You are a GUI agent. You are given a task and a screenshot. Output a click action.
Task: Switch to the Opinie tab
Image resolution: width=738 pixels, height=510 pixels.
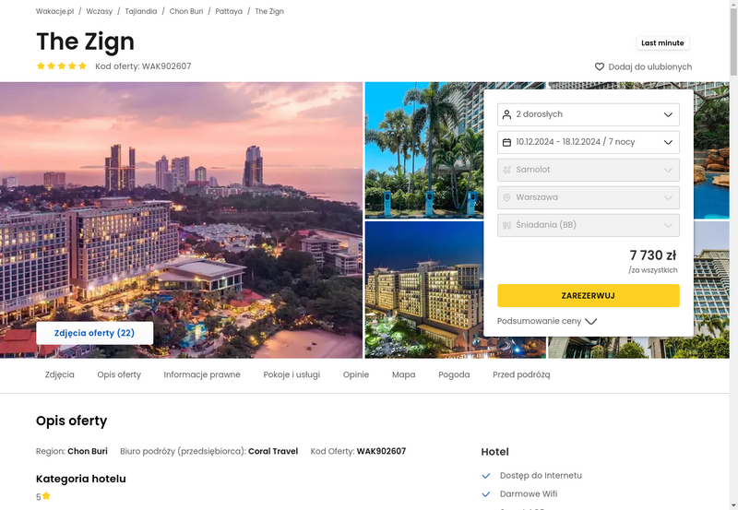[x=356, y=375]
